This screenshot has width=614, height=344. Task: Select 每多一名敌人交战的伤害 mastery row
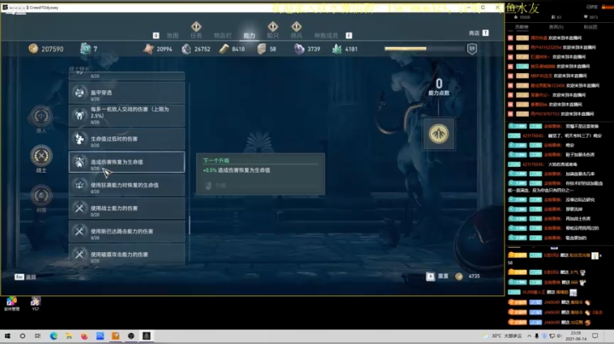click(x=126, y=115)
